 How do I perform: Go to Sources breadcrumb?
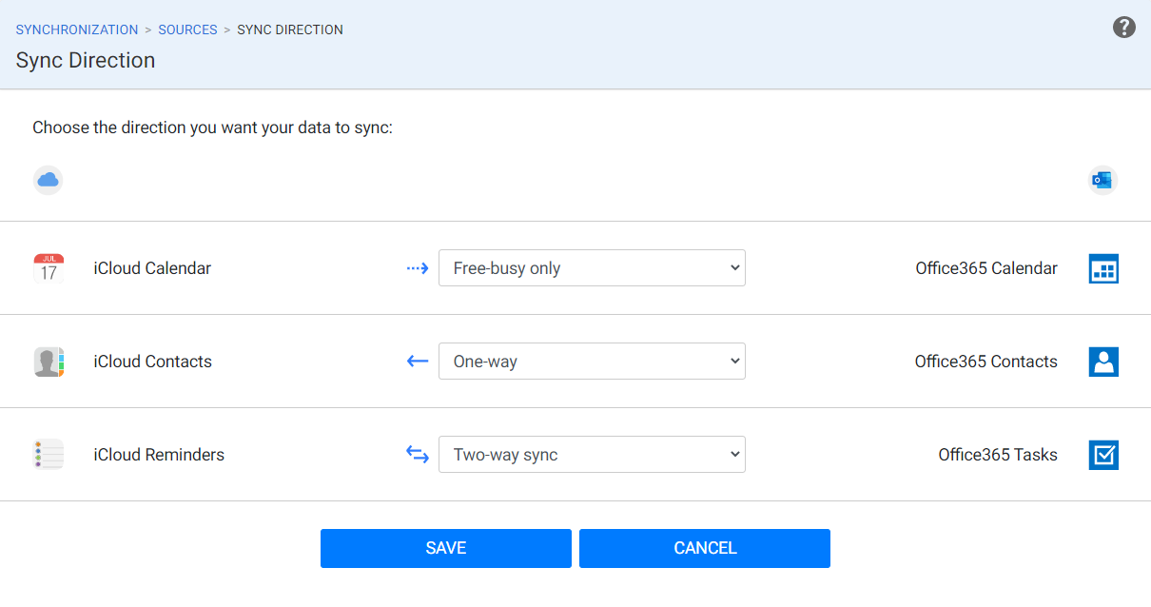point(187,29)
